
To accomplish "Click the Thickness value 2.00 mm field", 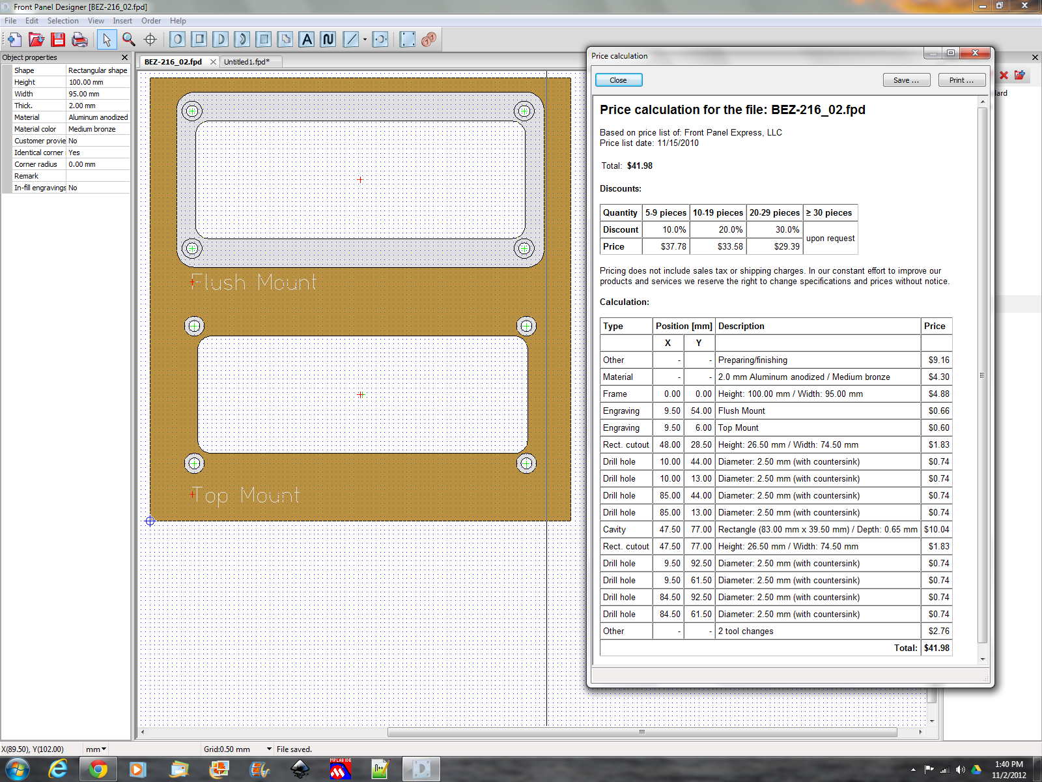I will point(98,106).
